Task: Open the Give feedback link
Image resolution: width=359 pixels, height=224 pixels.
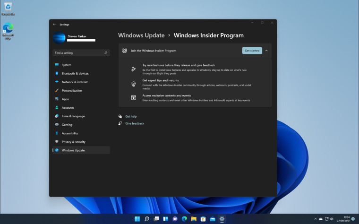Action: (135, 123)
